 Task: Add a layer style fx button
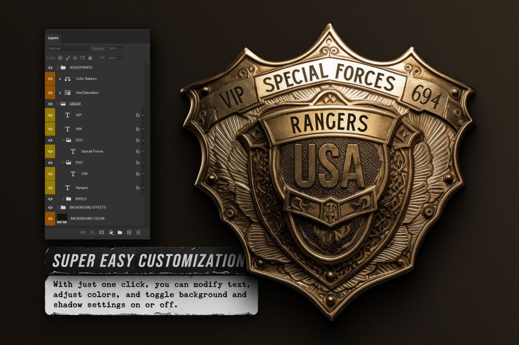coord(92,232)
